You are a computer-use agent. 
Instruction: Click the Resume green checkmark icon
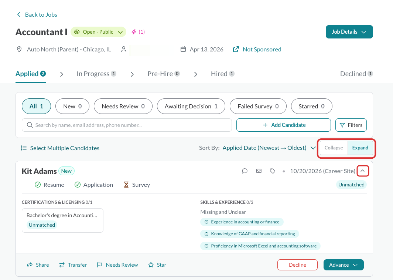point(38,185)
